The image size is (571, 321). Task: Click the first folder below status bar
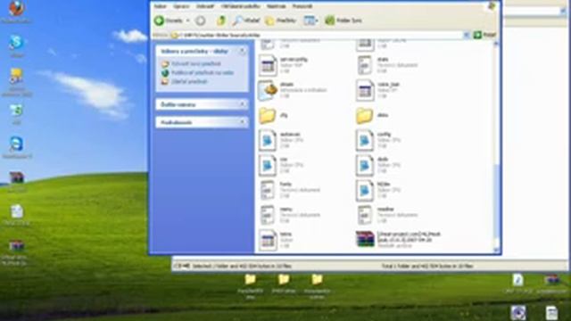coord(250,279)
